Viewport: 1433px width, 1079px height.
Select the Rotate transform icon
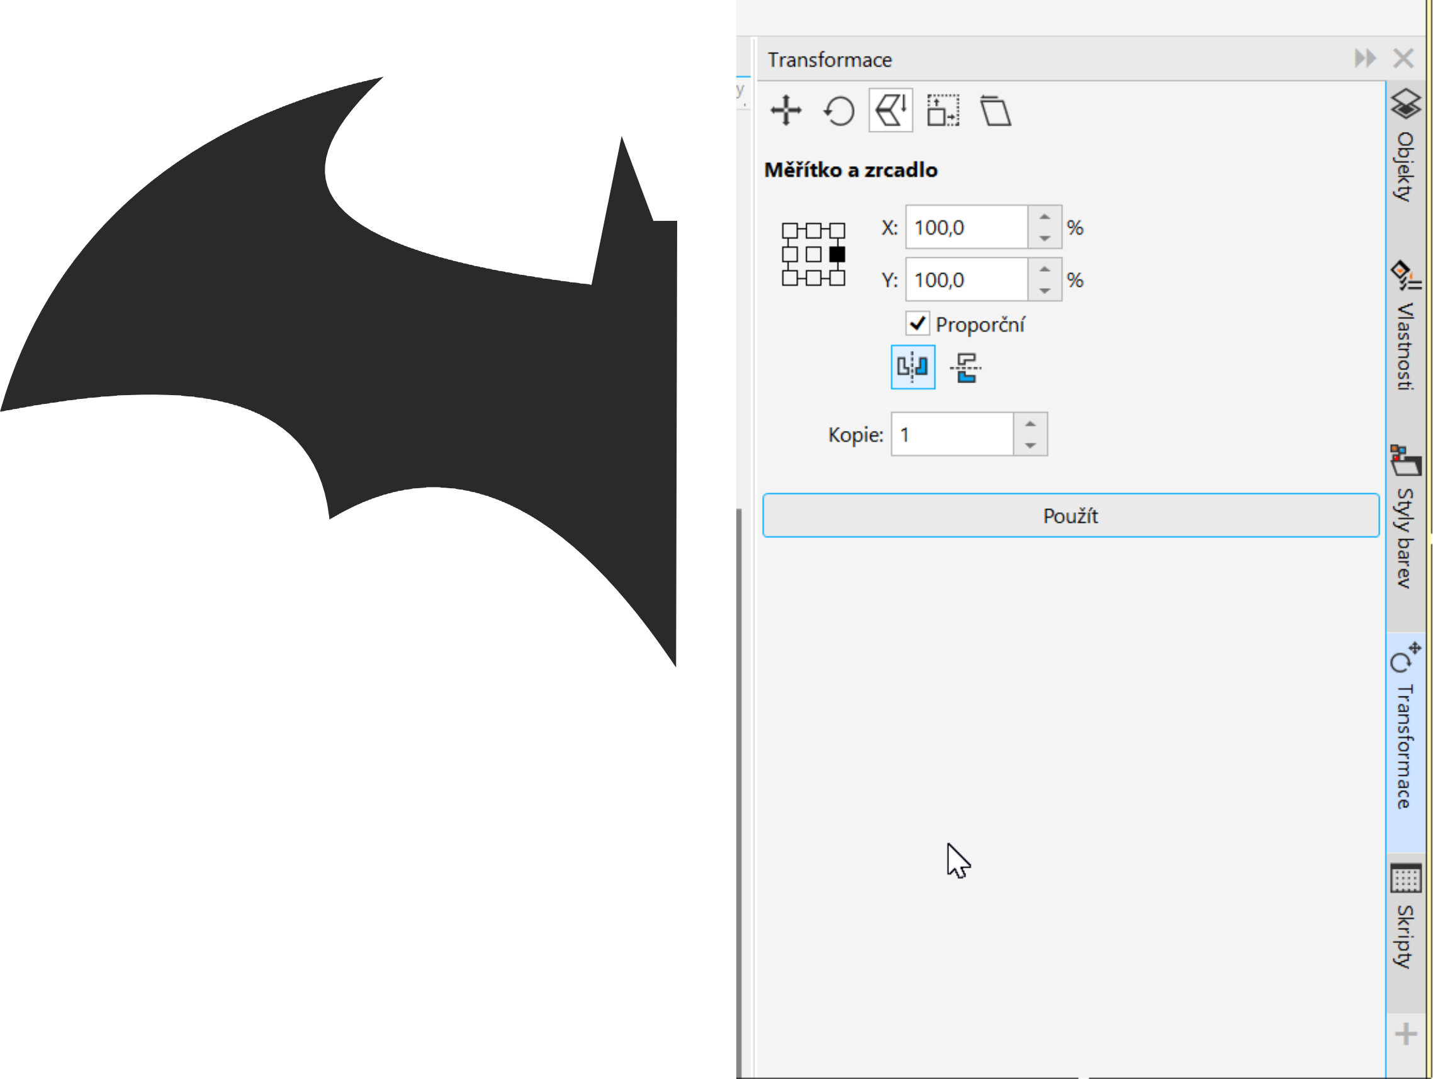(x=839, y=111)
